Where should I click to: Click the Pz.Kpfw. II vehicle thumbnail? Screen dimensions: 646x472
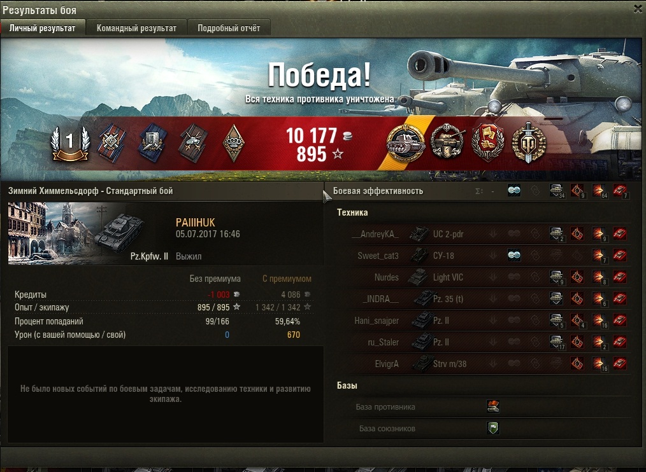click(88, 233)
